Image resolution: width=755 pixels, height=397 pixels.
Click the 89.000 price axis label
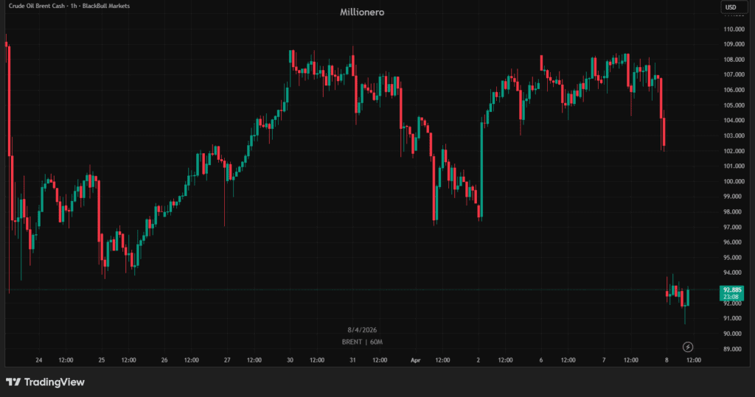pos(733,348)
